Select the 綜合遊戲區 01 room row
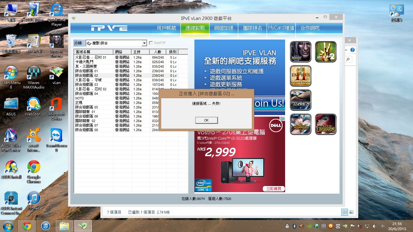 131,71
